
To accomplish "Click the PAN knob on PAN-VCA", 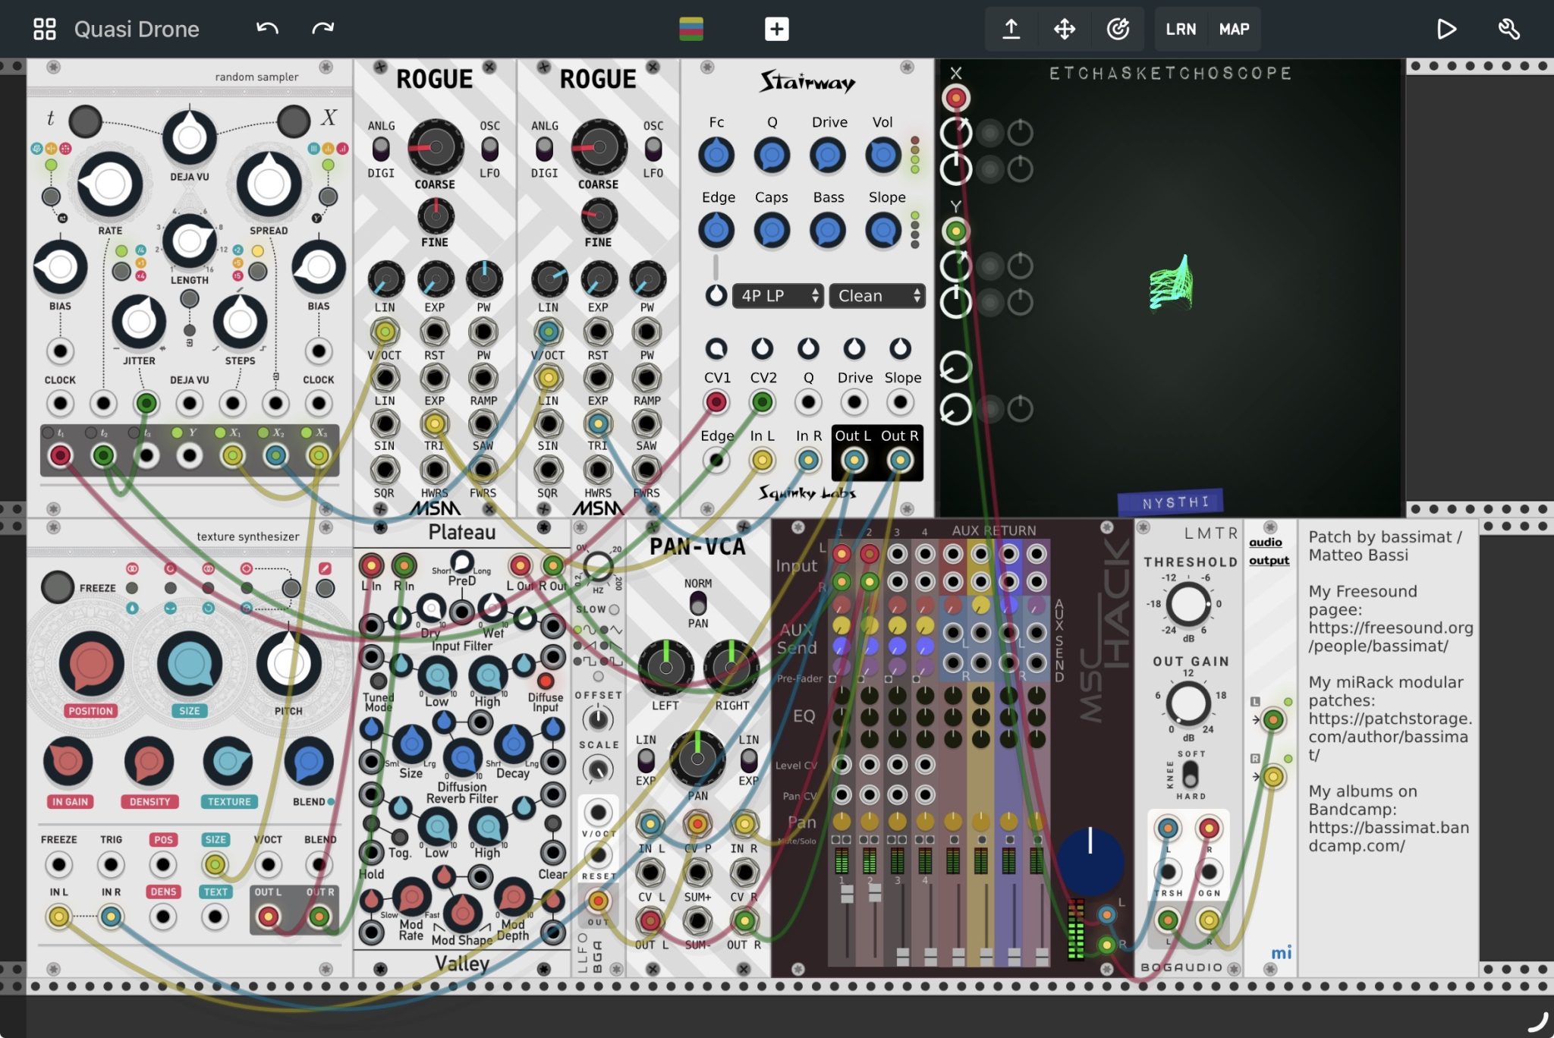I will [x=697, y=758].
